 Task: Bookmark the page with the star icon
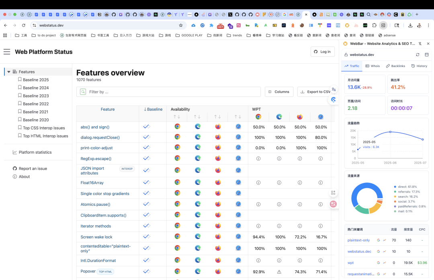pos(181,25)
